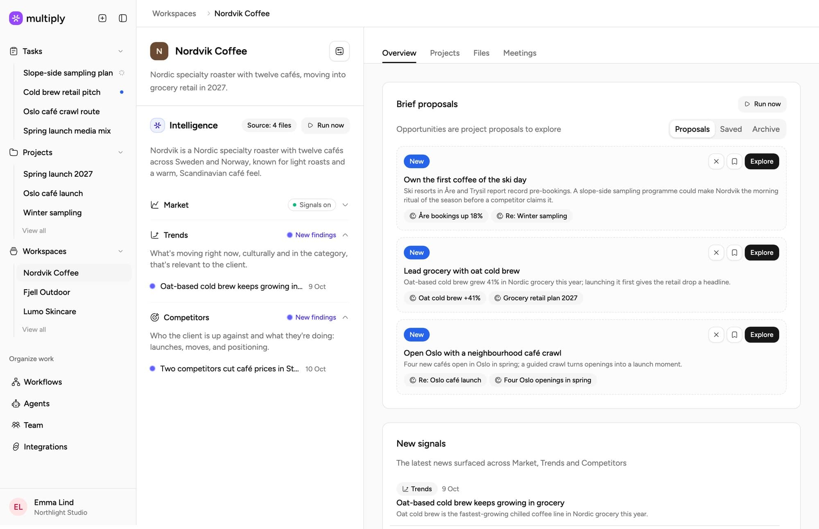This screenshot has height=529, width=819.
Task: Switch to the Projects tab
Action: [445, 53]
